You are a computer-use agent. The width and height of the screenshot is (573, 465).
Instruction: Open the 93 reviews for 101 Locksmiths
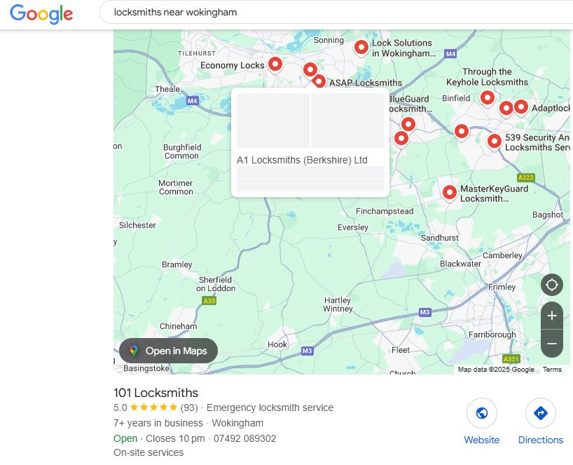tap(189, 407)
